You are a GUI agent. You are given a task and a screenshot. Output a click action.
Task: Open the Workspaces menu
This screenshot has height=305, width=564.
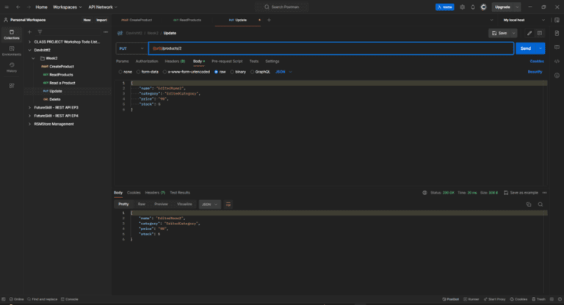(68, 7)
